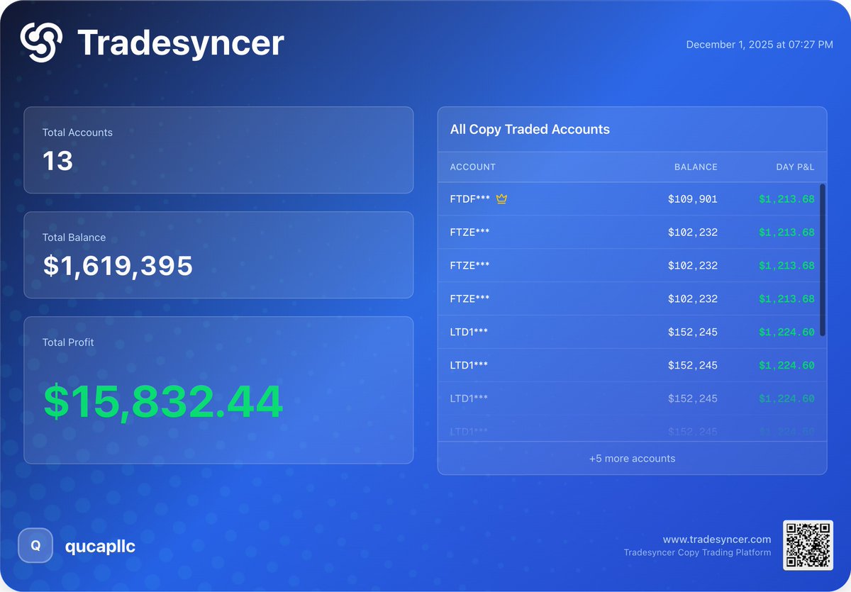Visit the www.tradesyncer.com link
This screenshot has width=851, height=592.
pos(716,539)
